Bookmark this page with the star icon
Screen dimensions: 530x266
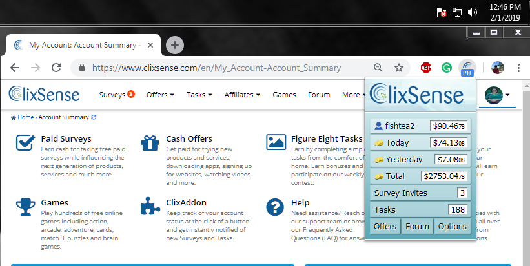click(399, 68)
